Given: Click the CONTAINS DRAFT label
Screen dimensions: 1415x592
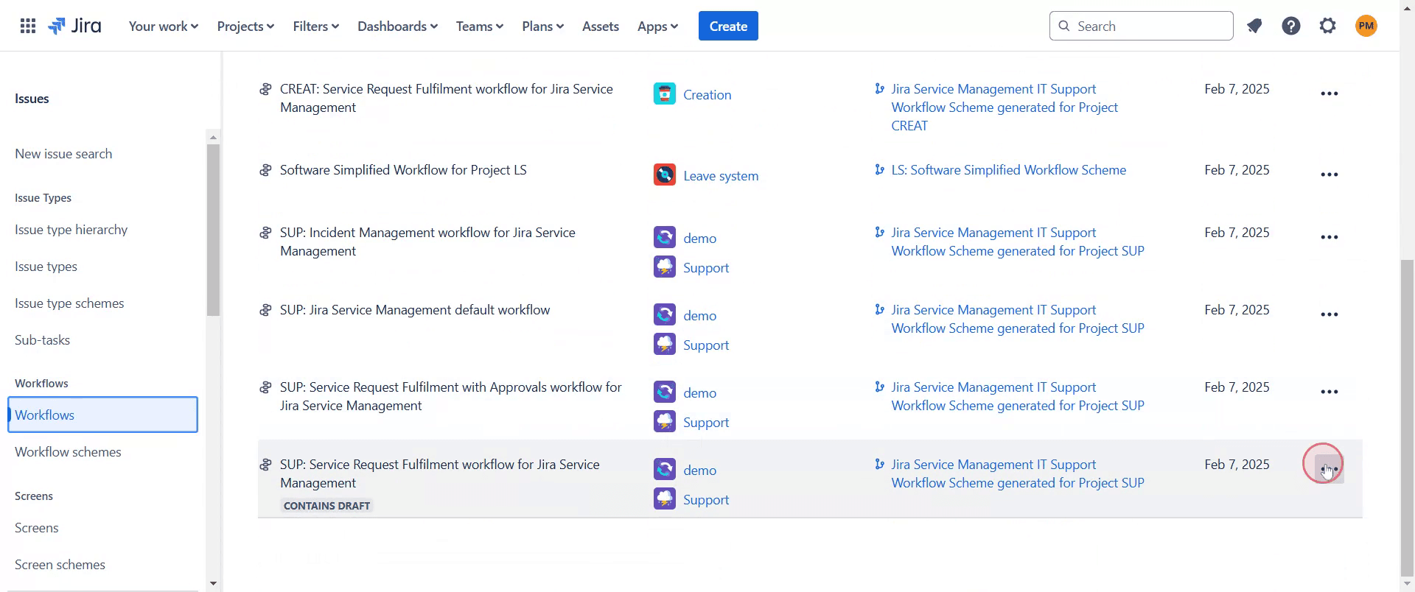Looking at the screenshot, I should [x=326, y=506].
